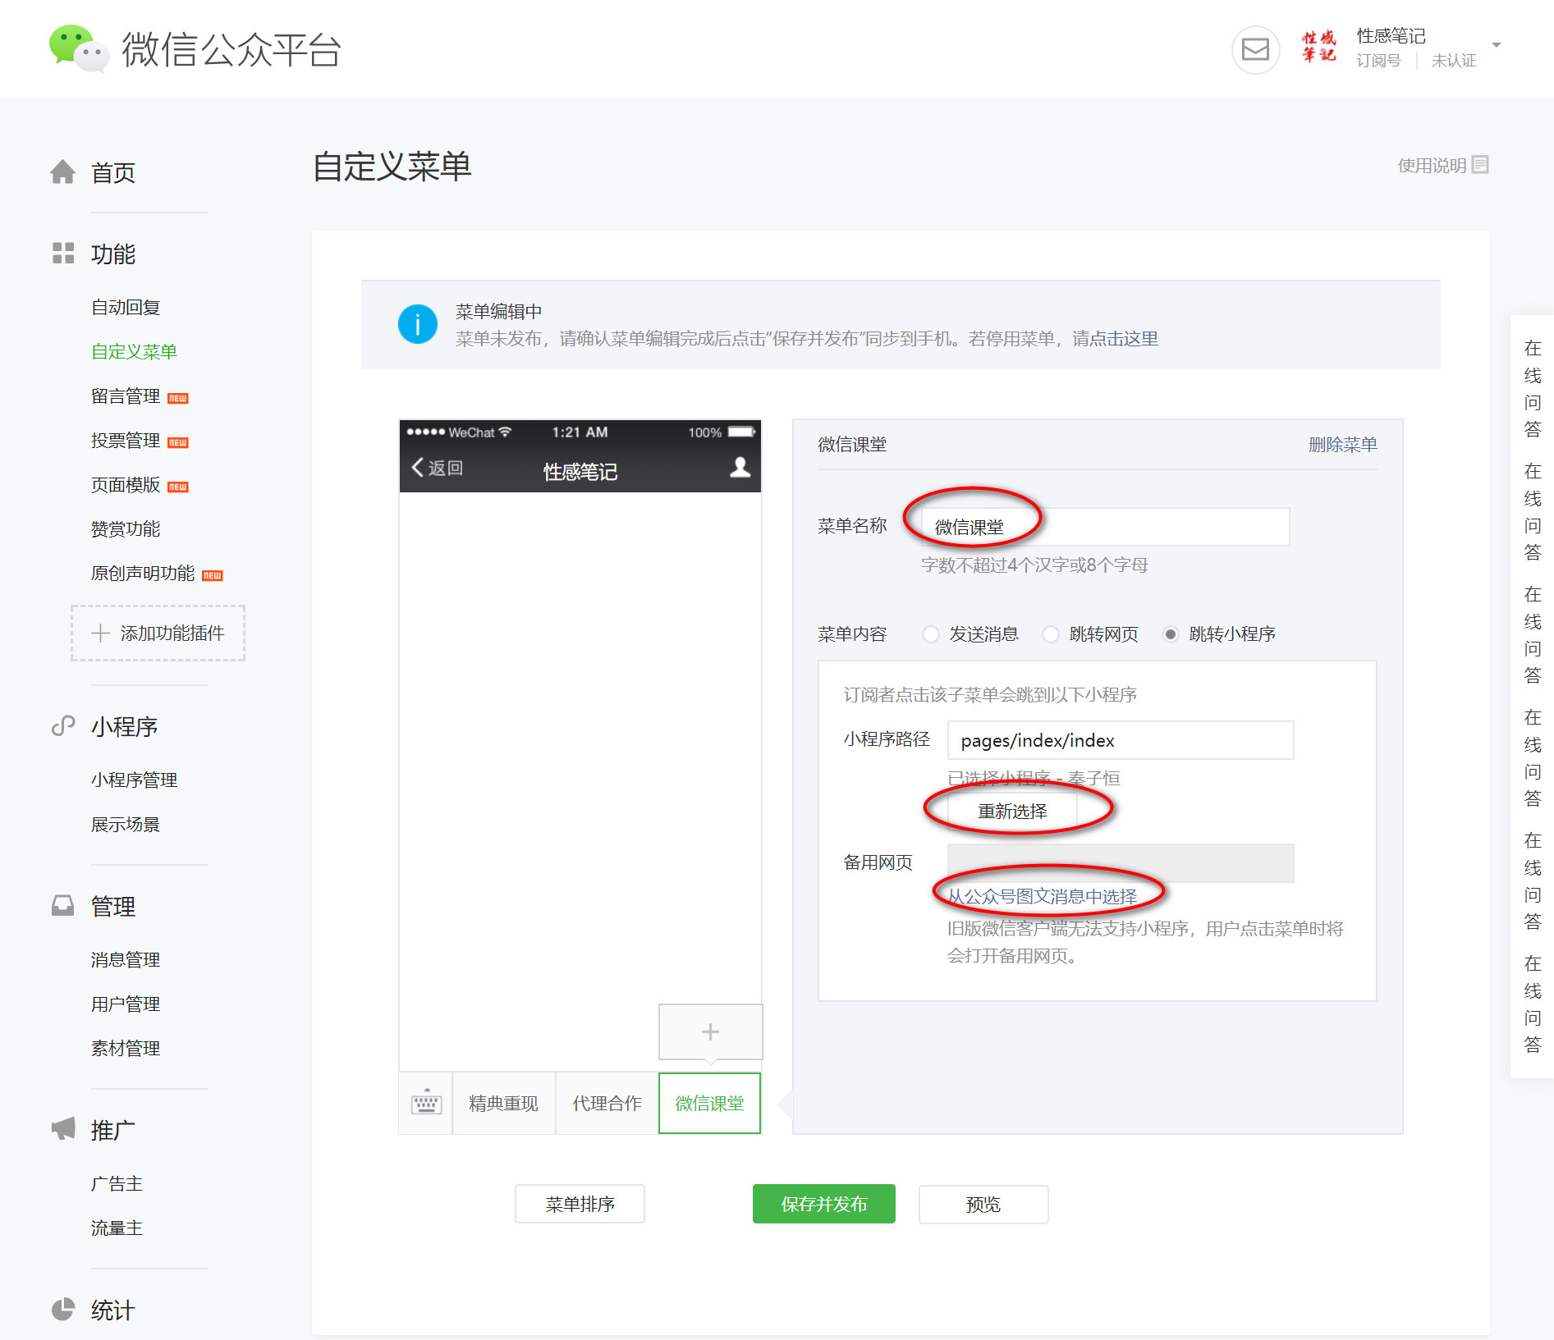Click the 备用网页 input field
1554x1340 pixels.
tap(1121, 863)
